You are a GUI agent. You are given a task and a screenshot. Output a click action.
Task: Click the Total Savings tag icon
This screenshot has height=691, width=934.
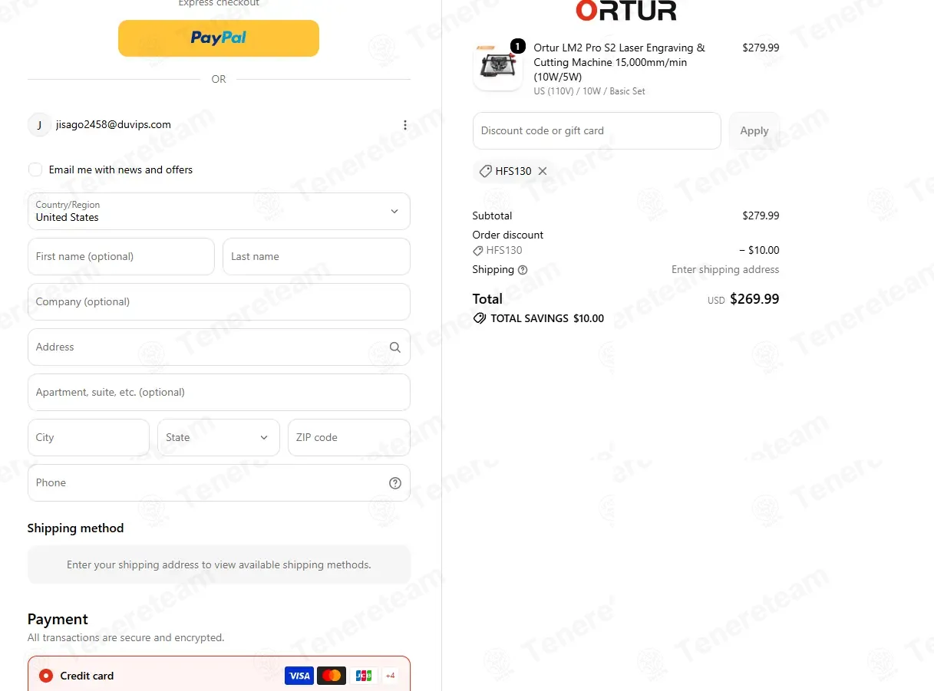tap(480, 318)
